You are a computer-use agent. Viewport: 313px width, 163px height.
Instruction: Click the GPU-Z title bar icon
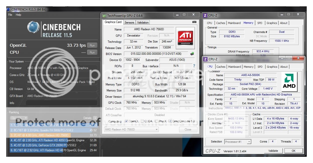coord(104,15)
